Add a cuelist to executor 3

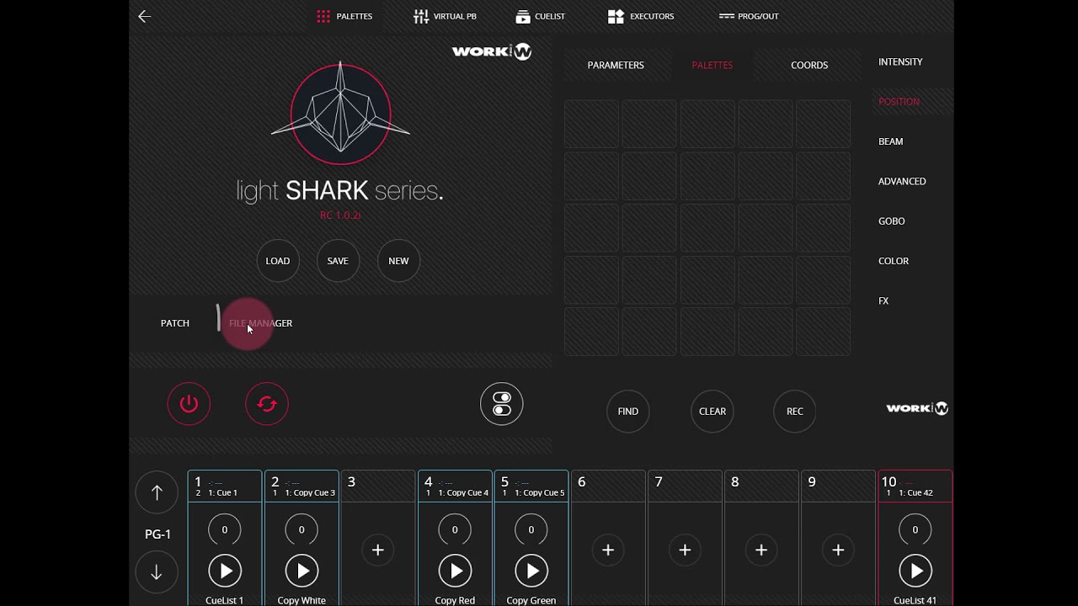[378, 550]
